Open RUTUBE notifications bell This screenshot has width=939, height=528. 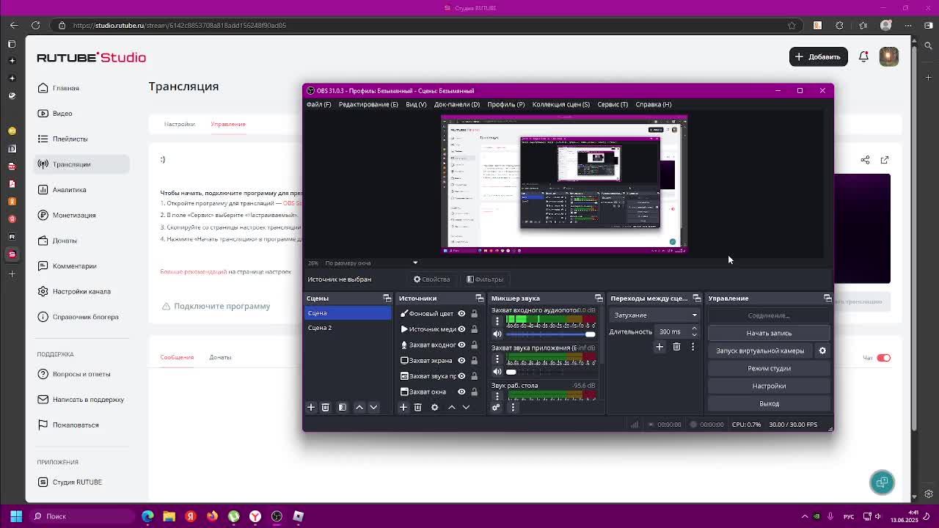pyautogui.click(x=863, y=56)
